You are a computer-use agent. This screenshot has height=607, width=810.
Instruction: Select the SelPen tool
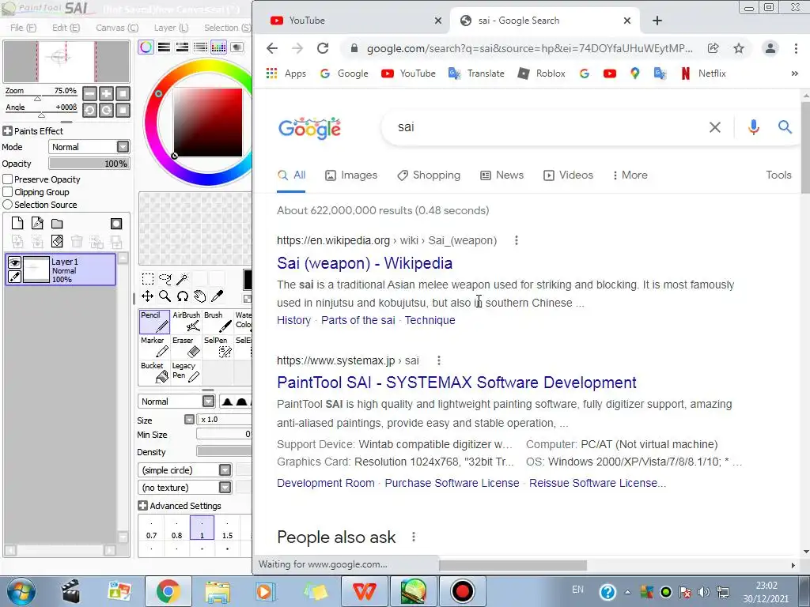(218, 347)
